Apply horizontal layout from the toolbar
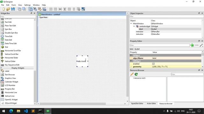Image resolution: width=204 pixels, height=114 pixels. 51,9
